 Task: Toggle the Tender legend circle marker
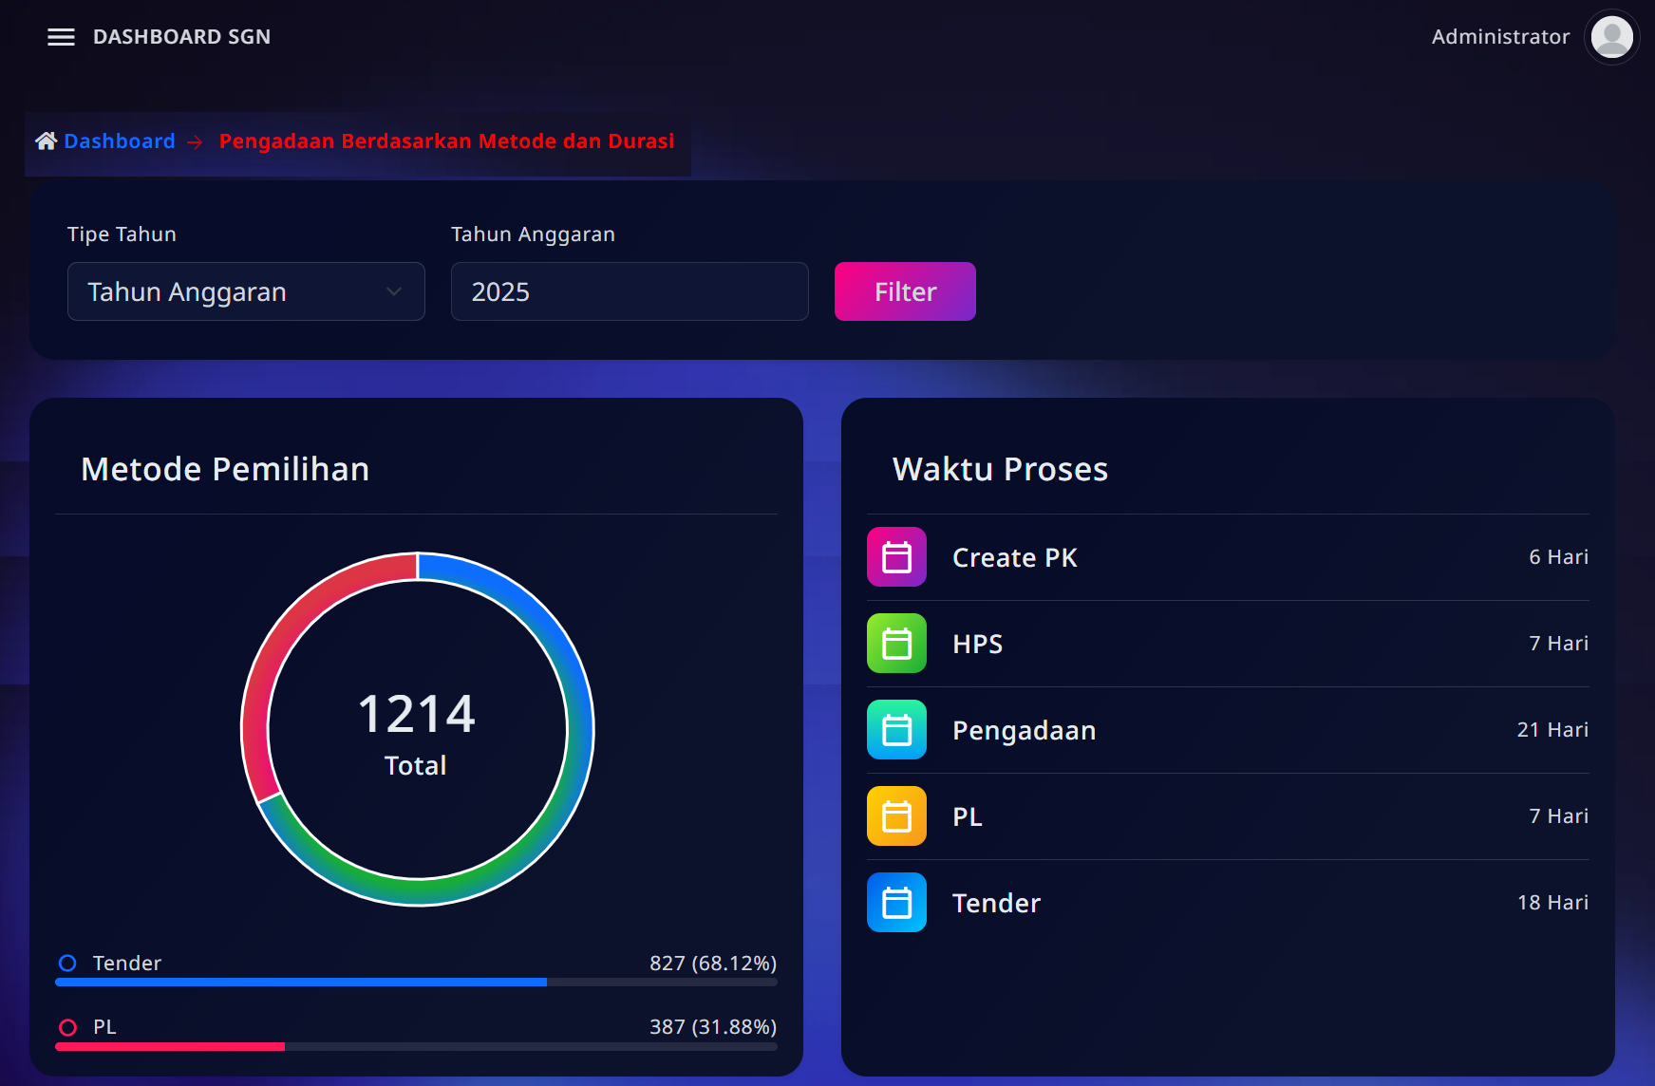pos(67,964)
